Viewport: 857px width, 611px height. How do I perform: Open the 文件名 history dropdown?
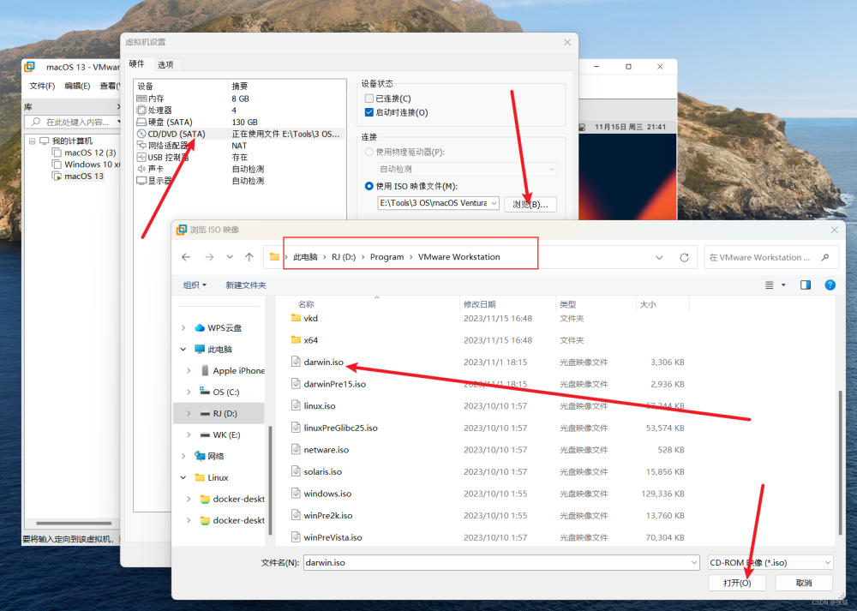pyautogui.click(x=693, y=562)
